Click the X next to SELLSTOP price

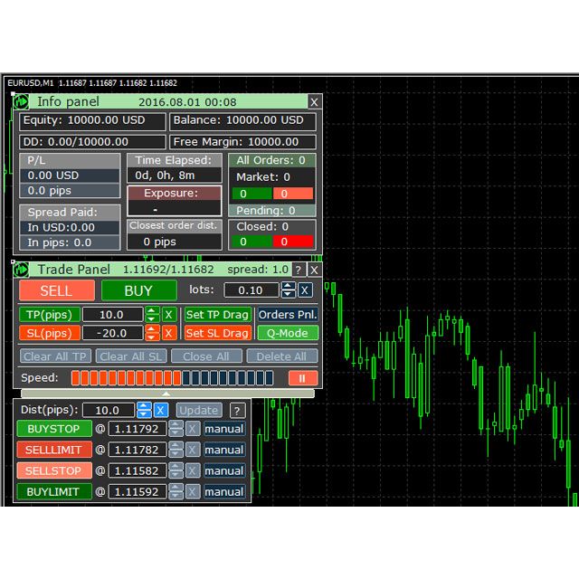[193, 470]
